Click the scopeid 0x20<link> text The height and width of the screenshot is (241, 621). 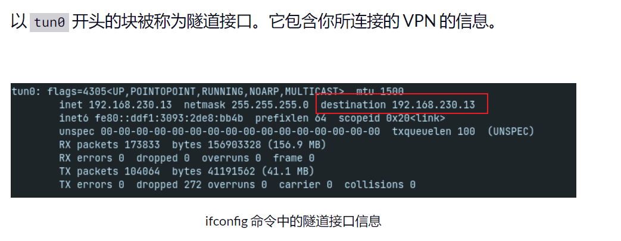coord(392,118)
